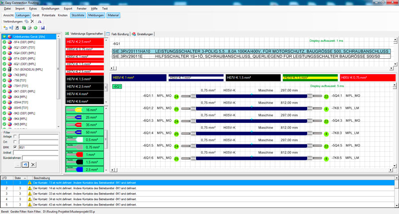Toggle the Meldungen button
Viewport: 399px width, 214px height.
pyautogui.click(x=96, y=15)
